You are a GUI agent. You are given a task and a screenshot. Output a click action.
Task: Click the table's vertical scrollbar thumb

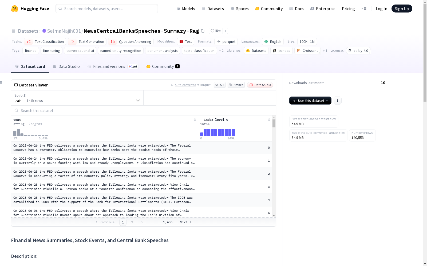pos(274,123)
